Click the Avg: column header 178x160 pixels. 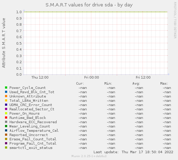click(136, 84)
